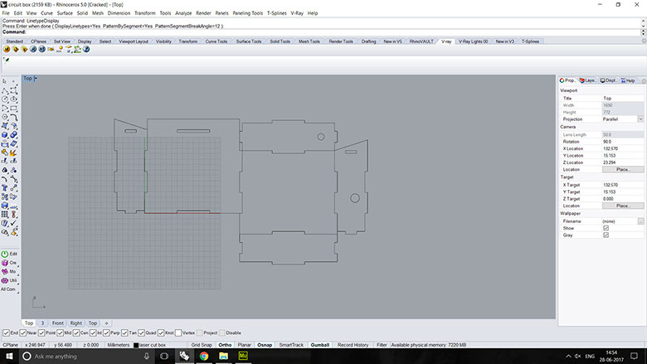Switch to the Right viewport tab

point(76,323)
